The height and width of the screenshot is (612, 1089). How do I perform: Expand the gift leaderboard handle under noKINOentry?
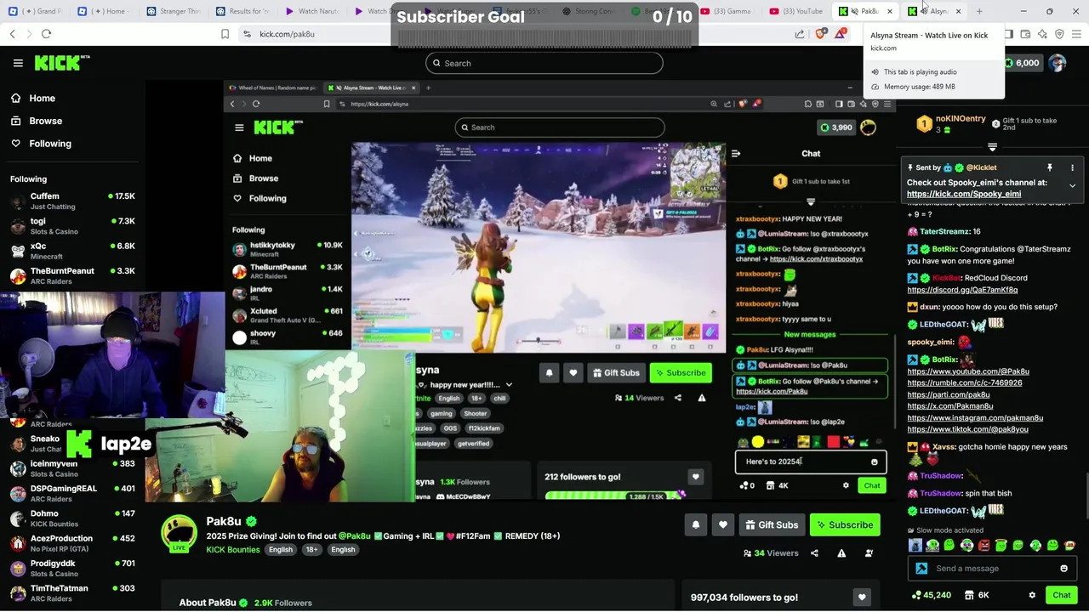point(992,147)
